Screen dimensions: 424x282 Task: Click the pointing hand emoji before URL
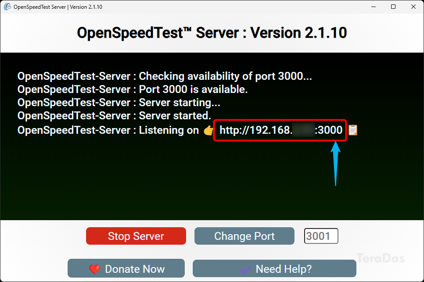[x=209, y=130]
